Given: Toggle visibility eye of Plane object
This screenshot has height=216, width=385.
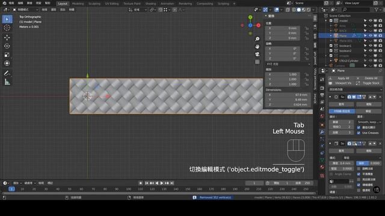Looking at the screenshot, I should pos(371,36).
